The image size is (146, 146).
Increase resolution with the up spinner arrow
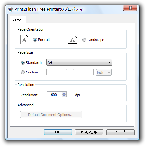pos(64,93)
